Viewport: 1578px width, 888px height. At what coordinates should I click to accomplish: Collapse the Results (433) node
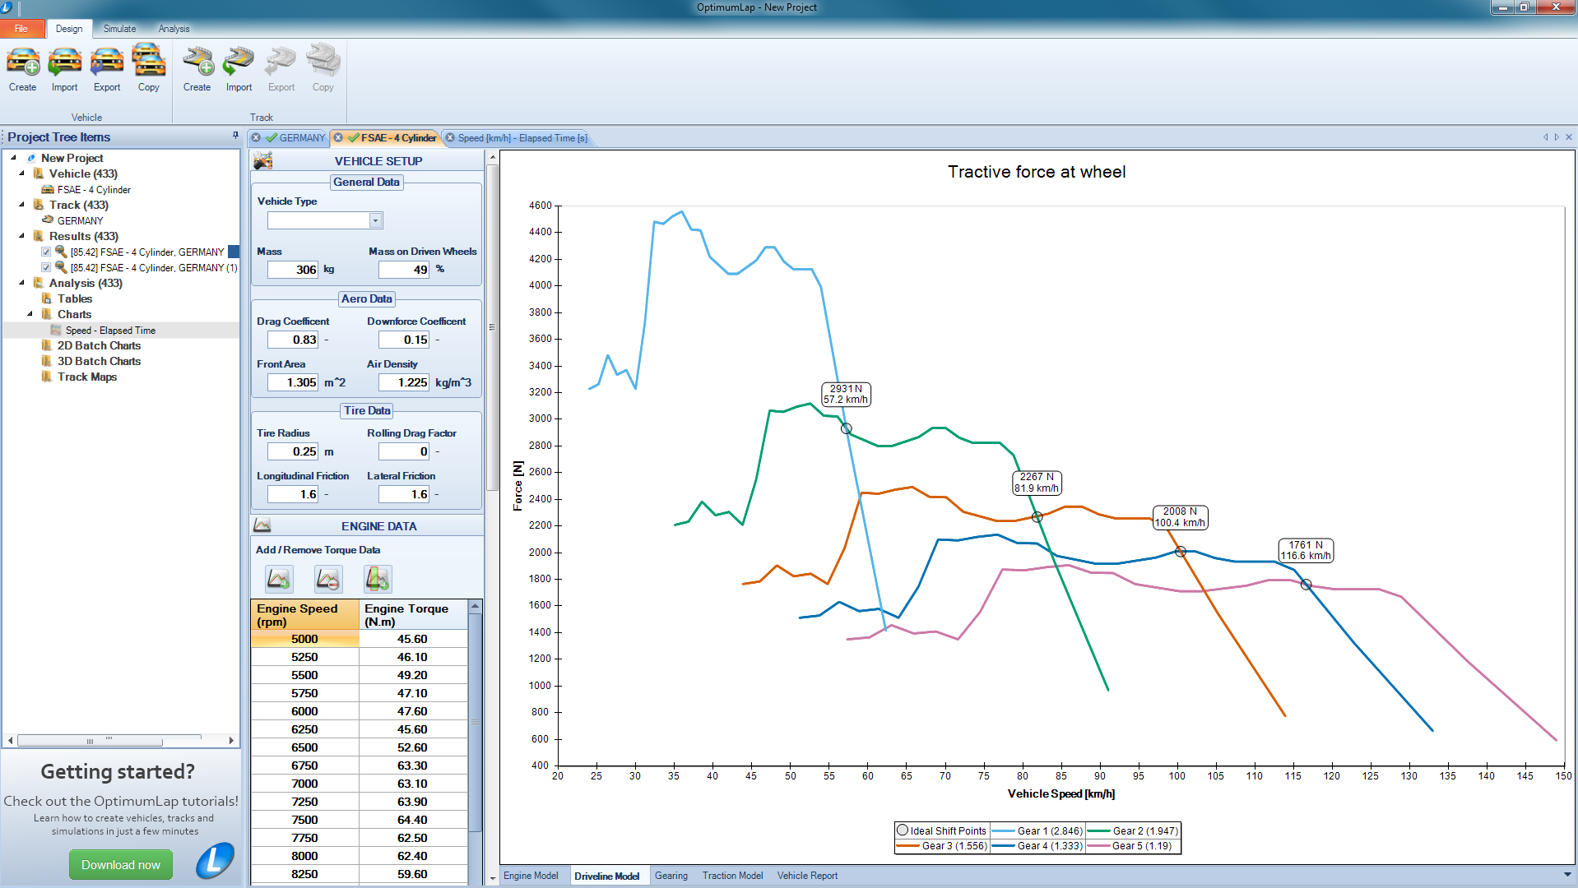pyautogui.click(x=21, y=235)
